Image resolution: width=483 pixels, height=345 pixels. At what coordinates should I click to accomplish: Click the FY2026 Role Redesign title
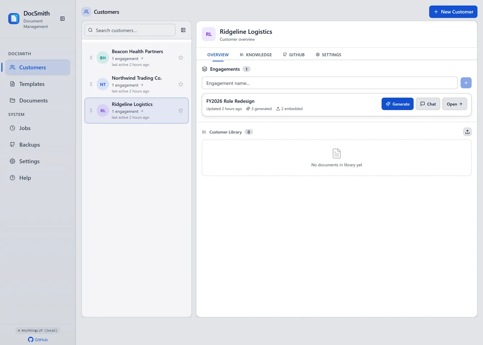[230, 101]
